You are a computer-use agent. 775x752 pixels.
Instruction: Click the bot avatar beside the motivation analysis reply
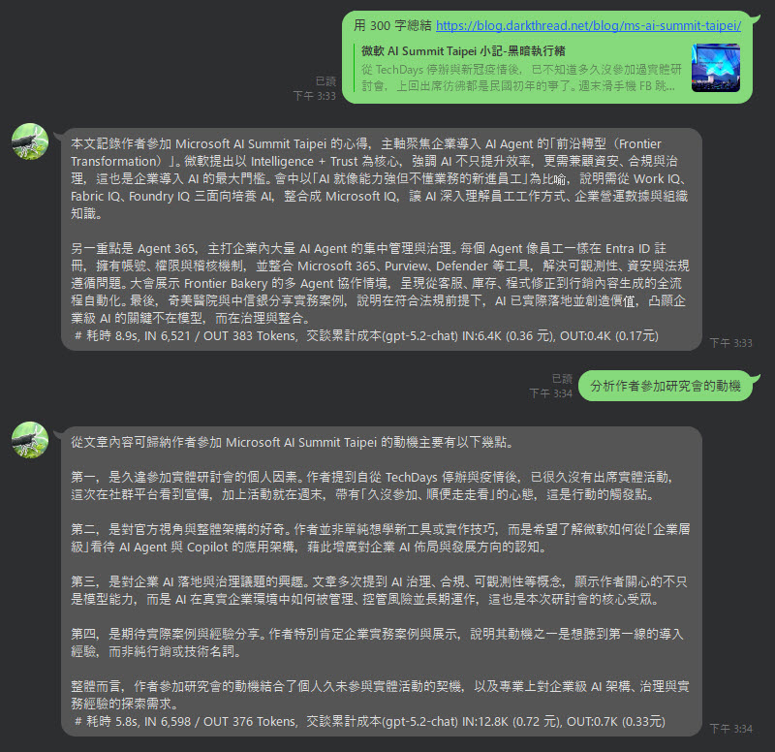[x=30, y=440]
